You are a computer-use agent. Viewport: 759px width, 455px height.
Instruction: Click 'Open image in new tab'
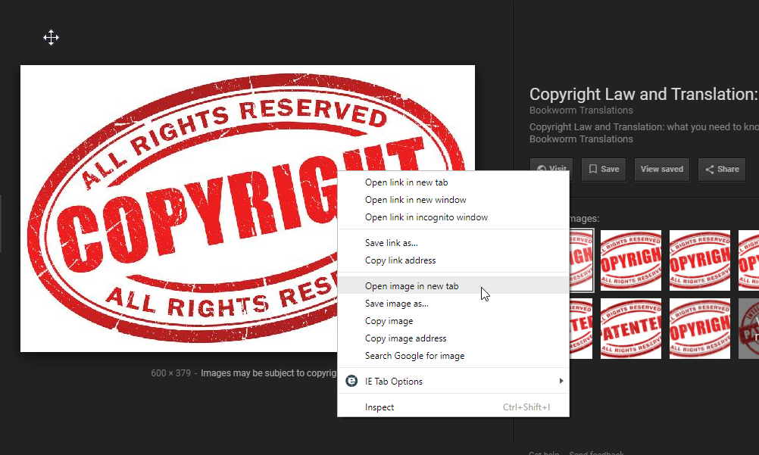pos(453,286)
